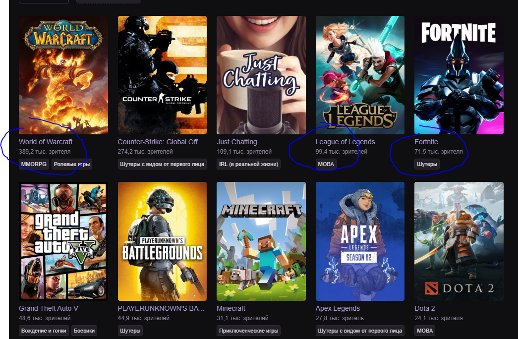Select the Вождение и гонки tag
The height and width of the screenshot is (339, 518).
(x=44, y=331)
